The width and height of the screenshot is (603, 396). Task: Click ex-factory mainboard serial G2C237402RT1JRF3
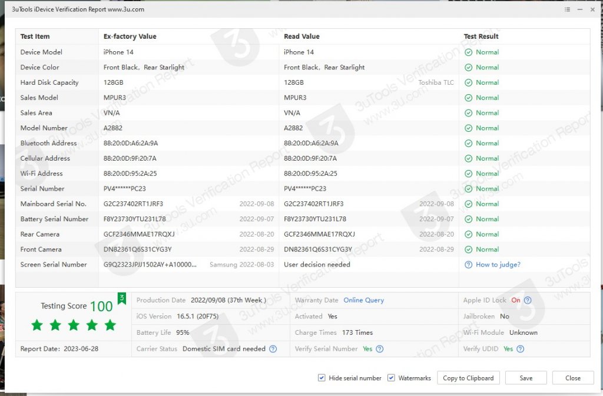point(133,204)
